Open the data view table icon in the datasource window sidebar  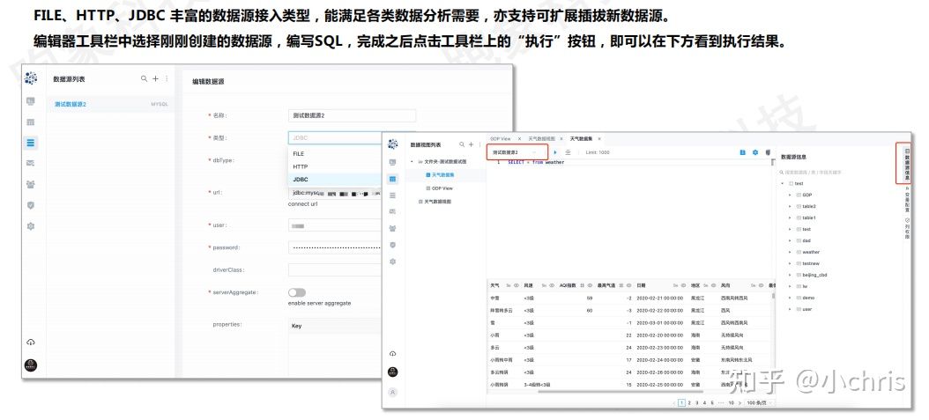(31, 122)
